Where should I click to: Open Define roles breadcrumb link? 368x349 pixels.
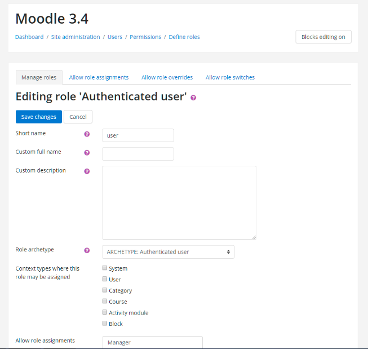(184, 37)
